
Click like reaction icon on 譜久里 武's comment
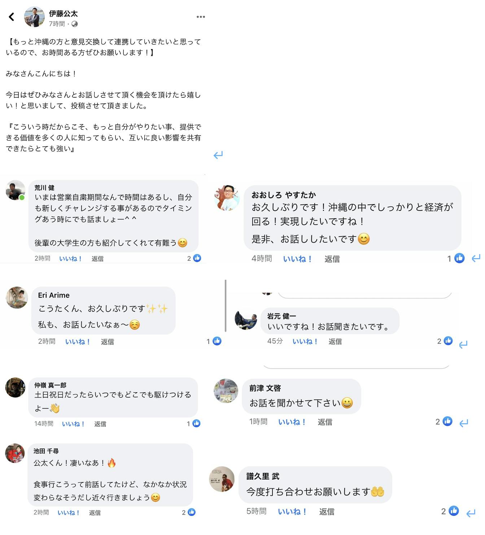454,511
